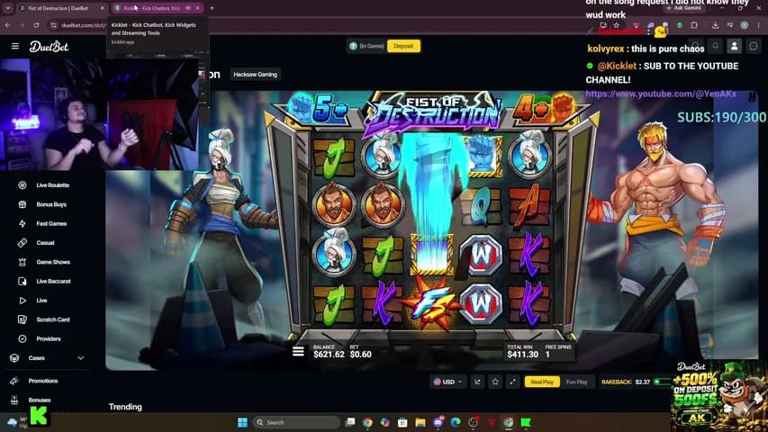Bookmark this page with the star icon

tap(616, 25)
